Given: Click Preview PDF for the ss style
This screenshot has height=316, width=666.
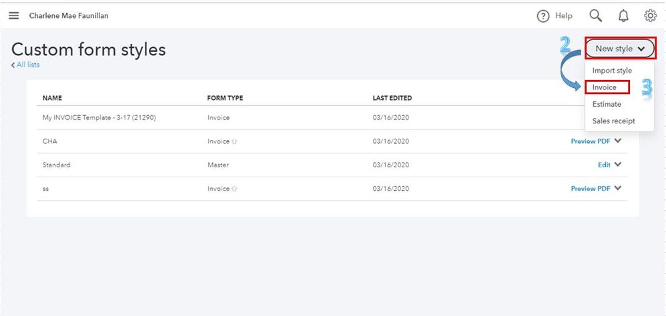Looking at the screenshot, I should pos(591,188).
